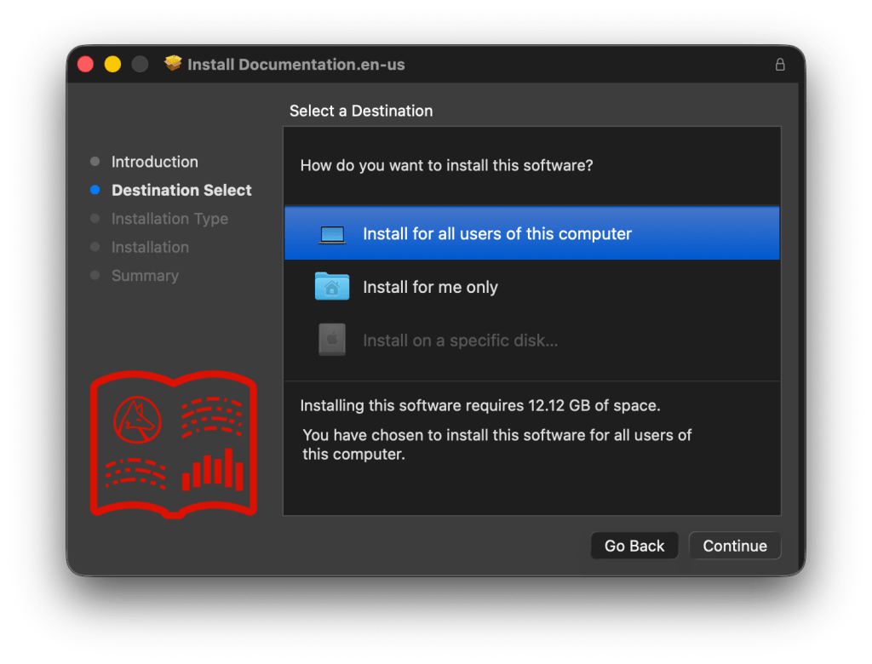872x664 pixels.
Task: Choose Install for me only
Action: [x=430, y=288]
